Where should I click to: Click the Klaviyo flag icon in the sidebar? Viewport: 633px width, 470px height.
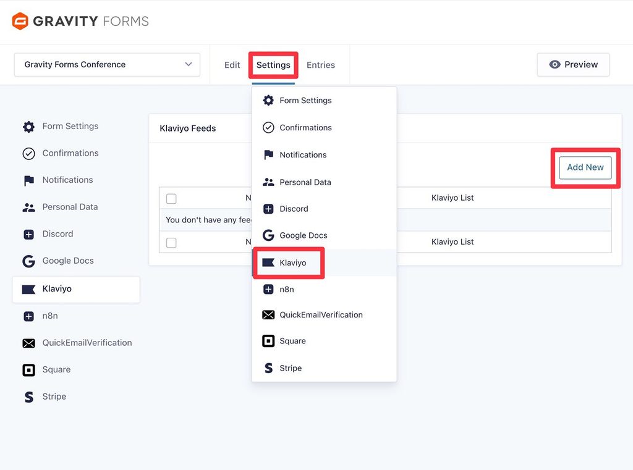click(28, 289)
